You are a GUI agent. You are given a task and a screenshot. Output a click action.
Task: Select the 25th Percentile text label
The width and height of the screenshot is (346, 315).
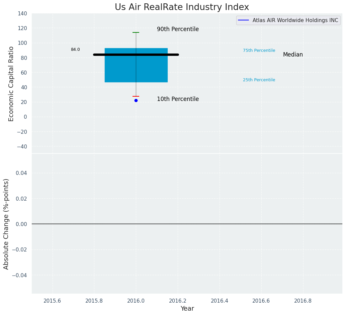point(259,80)
